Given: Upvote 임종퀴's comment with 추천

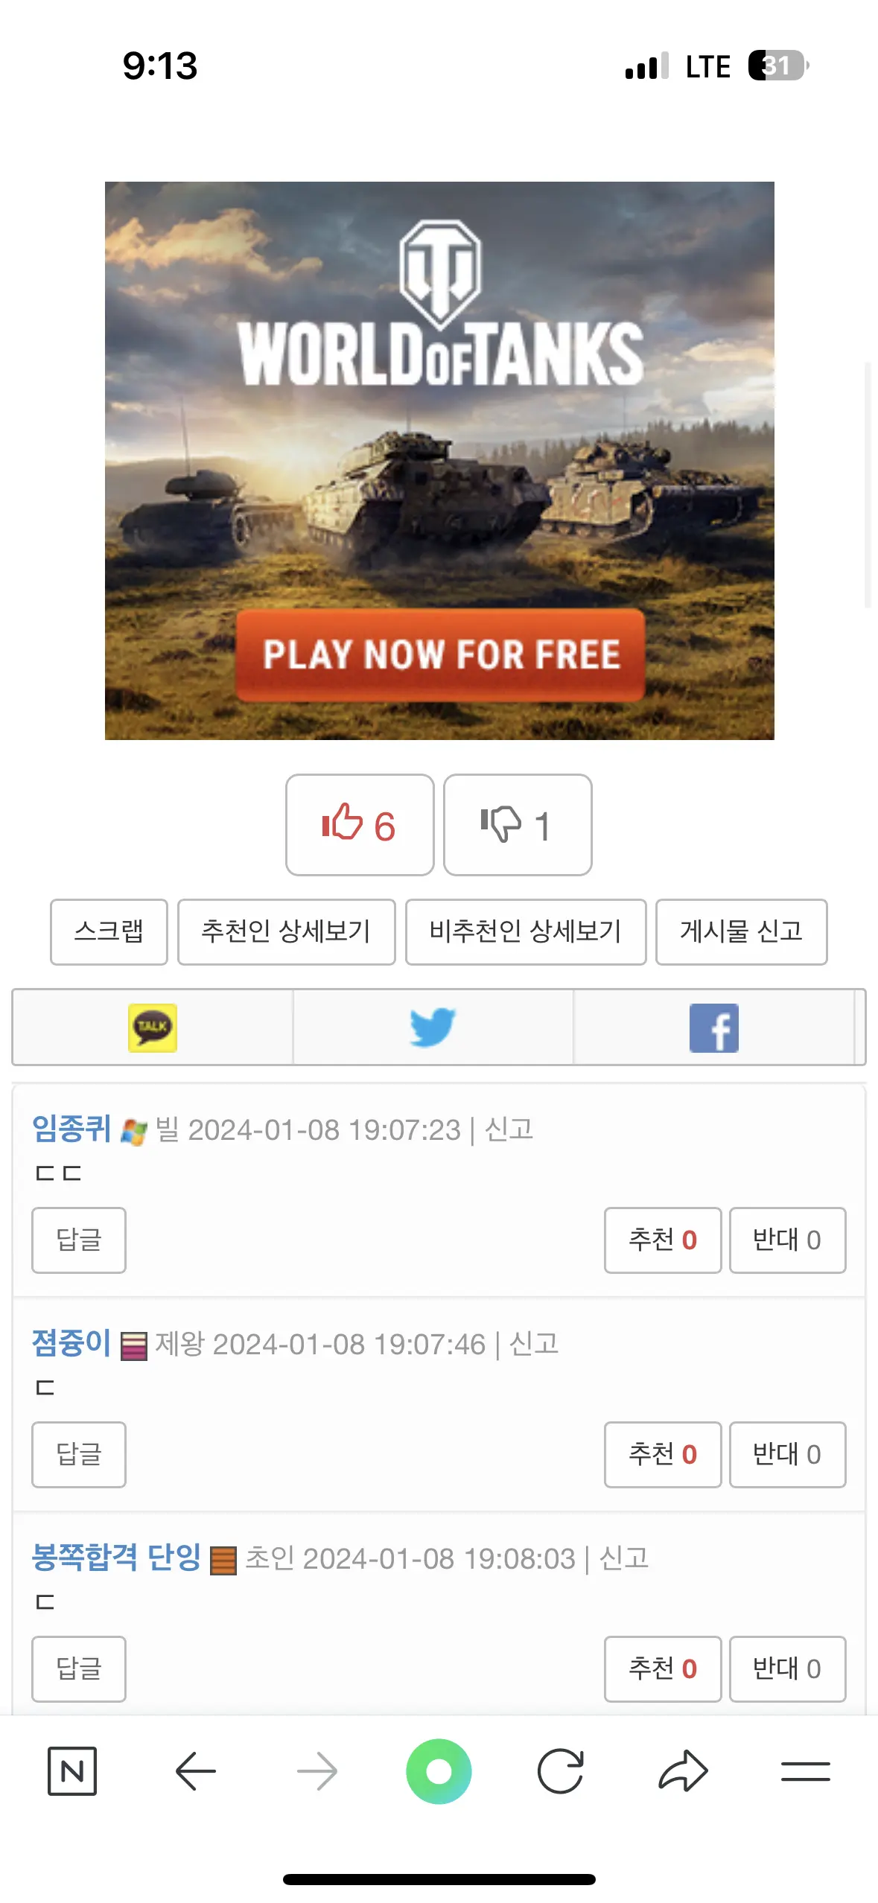Looking at the screenshot, I should tap(663, 1240).
